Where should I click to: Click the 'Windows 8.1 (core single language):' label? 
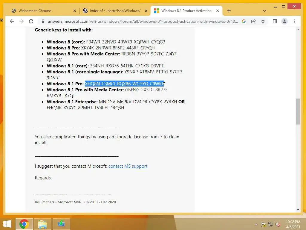85,72
